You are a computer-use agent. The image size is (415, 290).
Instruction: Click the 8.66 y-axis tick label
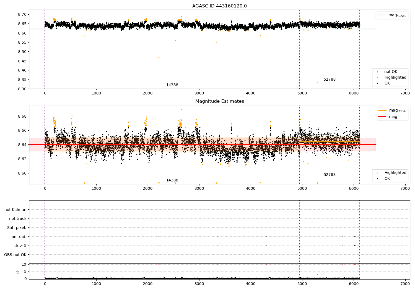(x=22, y=130)
